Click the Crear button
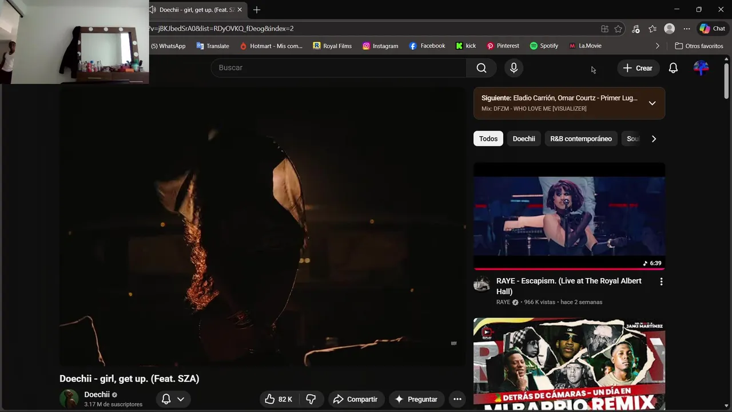The image size is (732, 412). pos(638,68)
